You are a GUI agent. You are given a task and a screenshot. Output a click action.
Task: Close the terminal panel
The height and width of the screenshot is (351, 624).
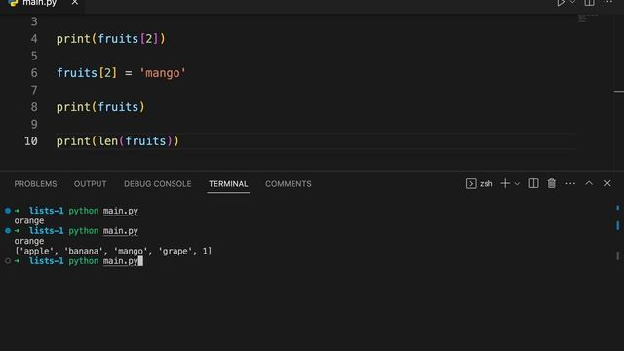click(x=607, y=183)
